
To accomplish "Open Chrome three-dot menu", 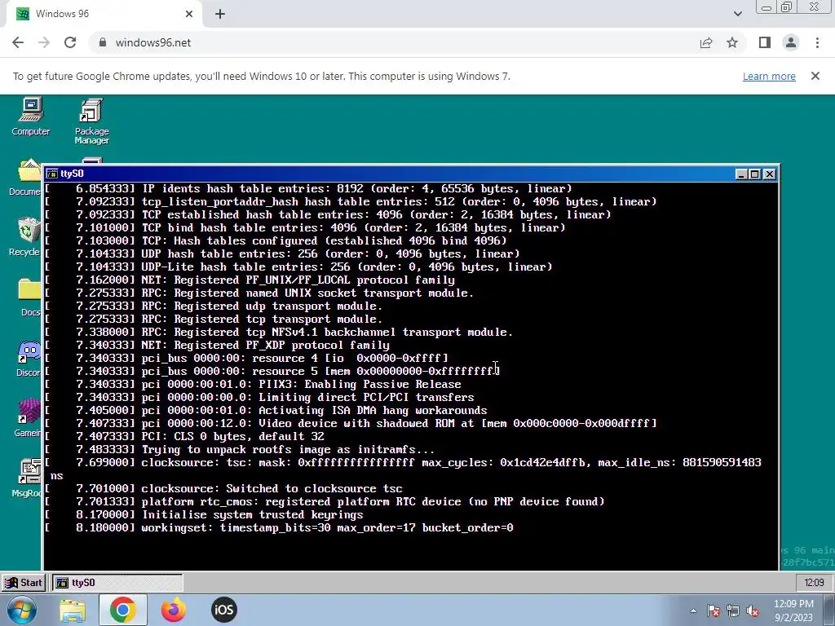I will point(817,42).
